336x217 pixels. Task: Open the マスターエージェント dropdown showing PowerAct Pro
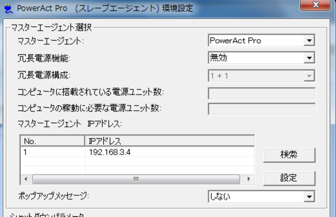coord(262,40)
